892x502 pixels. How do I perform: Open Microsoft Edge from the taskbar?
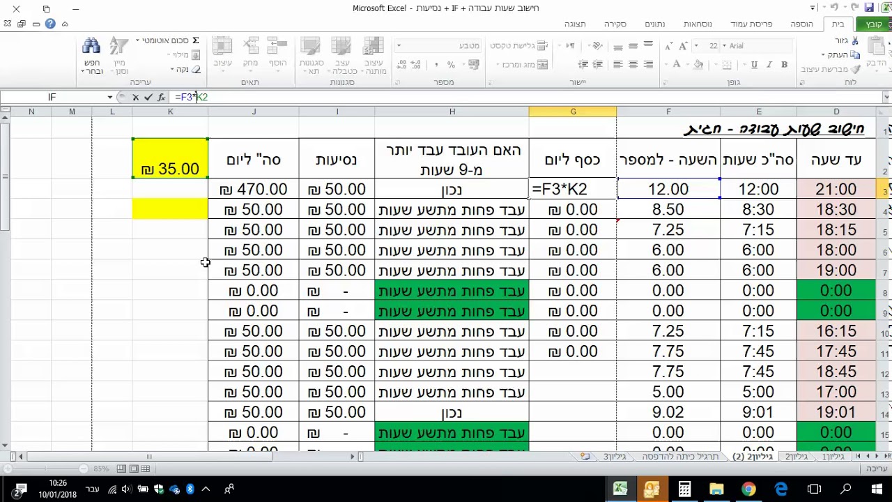tap(781, 489)
